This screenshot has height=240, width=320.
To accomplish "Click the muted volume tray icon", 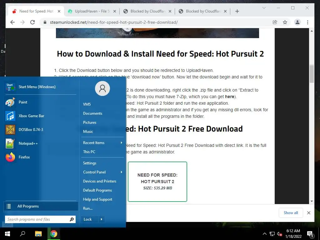I will [280, 234].
